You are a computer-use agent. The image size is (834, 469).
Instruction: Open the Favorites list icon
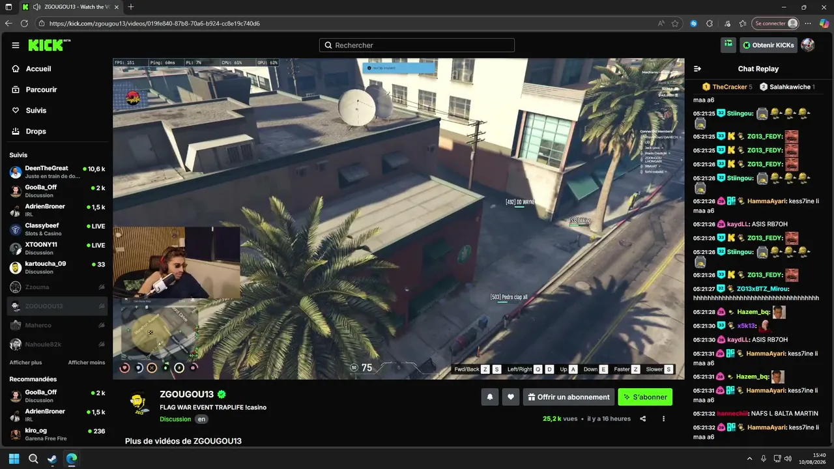coord(743,23)
